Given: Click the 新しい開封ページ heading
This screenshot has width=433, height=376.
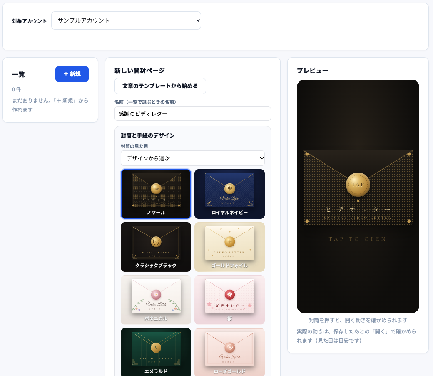Looking at the screenshot, I should tap(139, 70).
